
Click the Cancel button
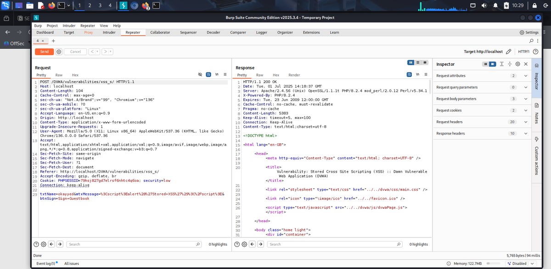coord(75,52)
